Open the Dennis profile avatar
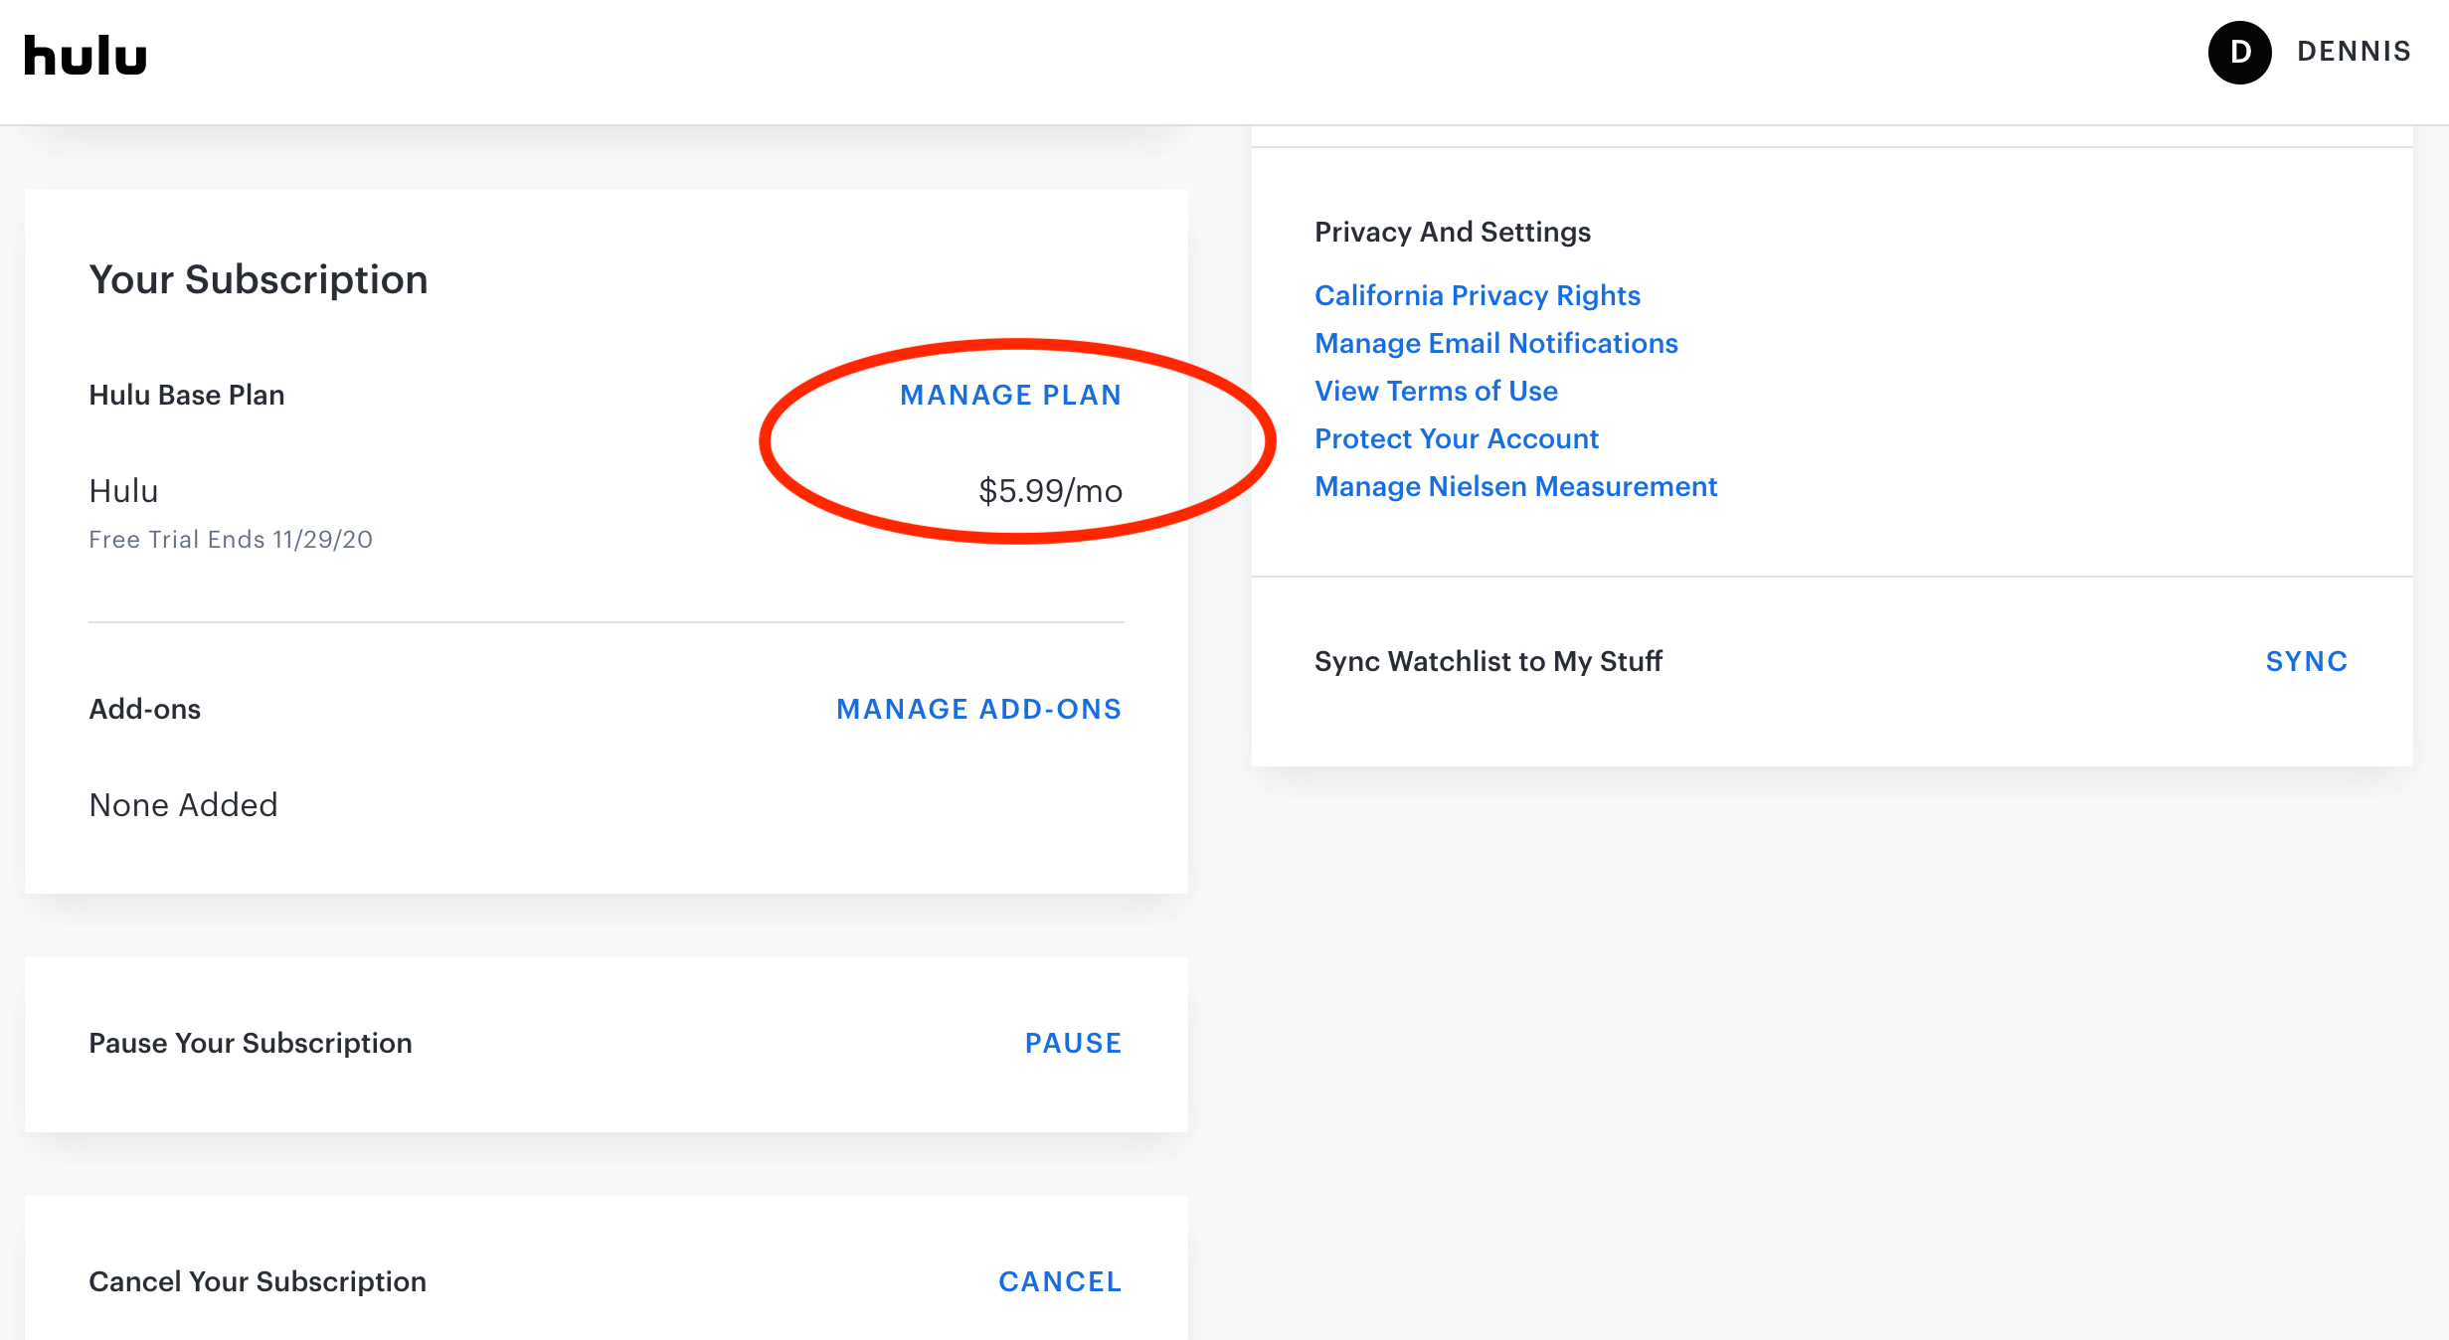The width and height of the screenshot is (2449, 1340). (2239, 53)
